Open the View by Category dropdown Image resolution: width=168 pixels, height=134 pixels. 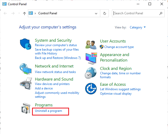(138, 27)
